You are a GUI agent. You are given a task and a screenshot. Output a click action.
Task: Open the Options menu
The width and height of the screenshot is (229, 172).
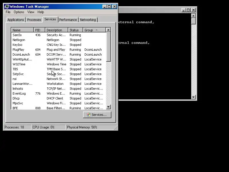pos(19,12)
